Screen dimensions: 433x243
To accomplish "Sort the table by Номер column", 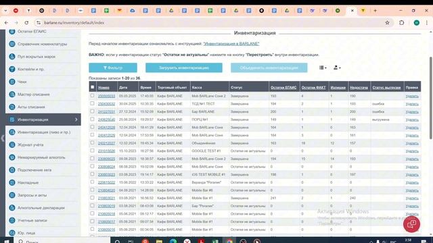I will pos(104,88).
